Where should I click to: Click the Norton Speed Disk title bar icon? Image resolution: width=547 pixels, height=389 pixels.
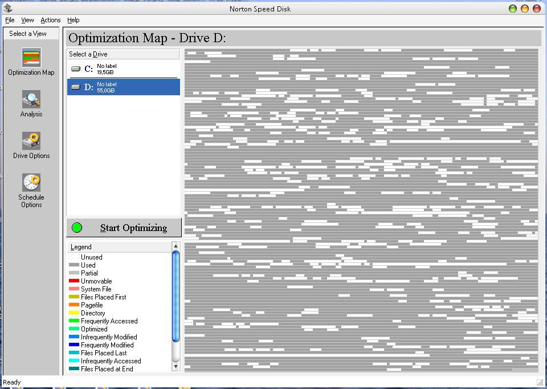(7, 9)
